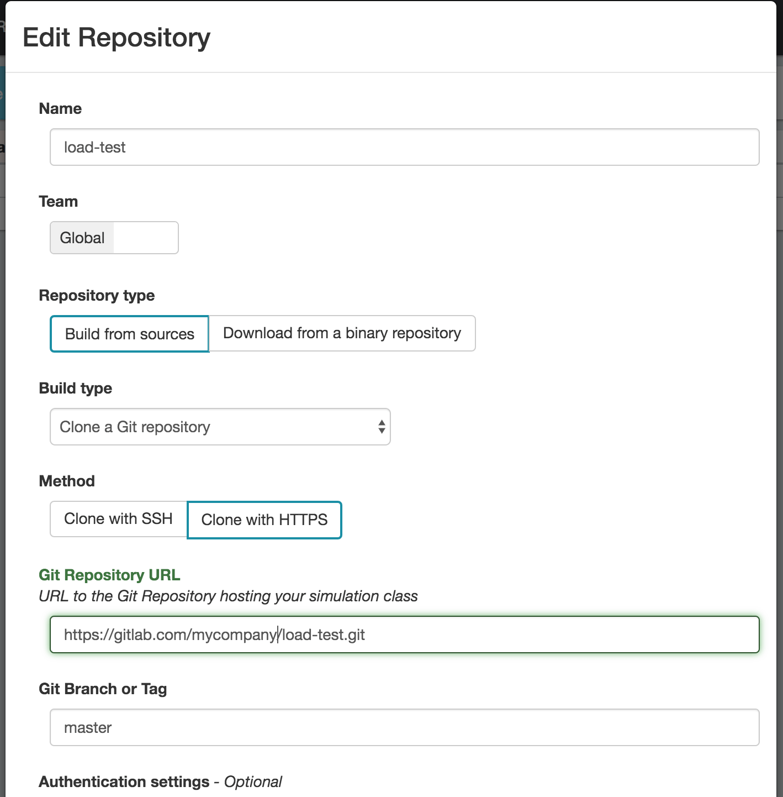Image resolution: width=783 pixels, height=797 pixels.
Task: Click the Edit Repository heading
Action: pos(117,38)
